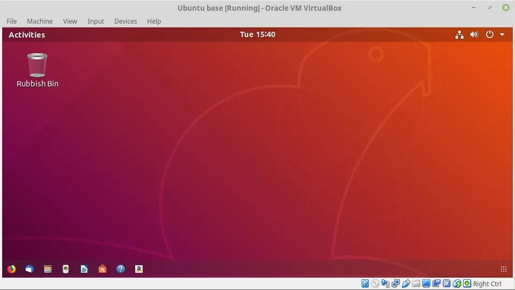This screenshot has height=290, width=515.
Task: Click the display monitor status icon
Action: click(426, 284)
